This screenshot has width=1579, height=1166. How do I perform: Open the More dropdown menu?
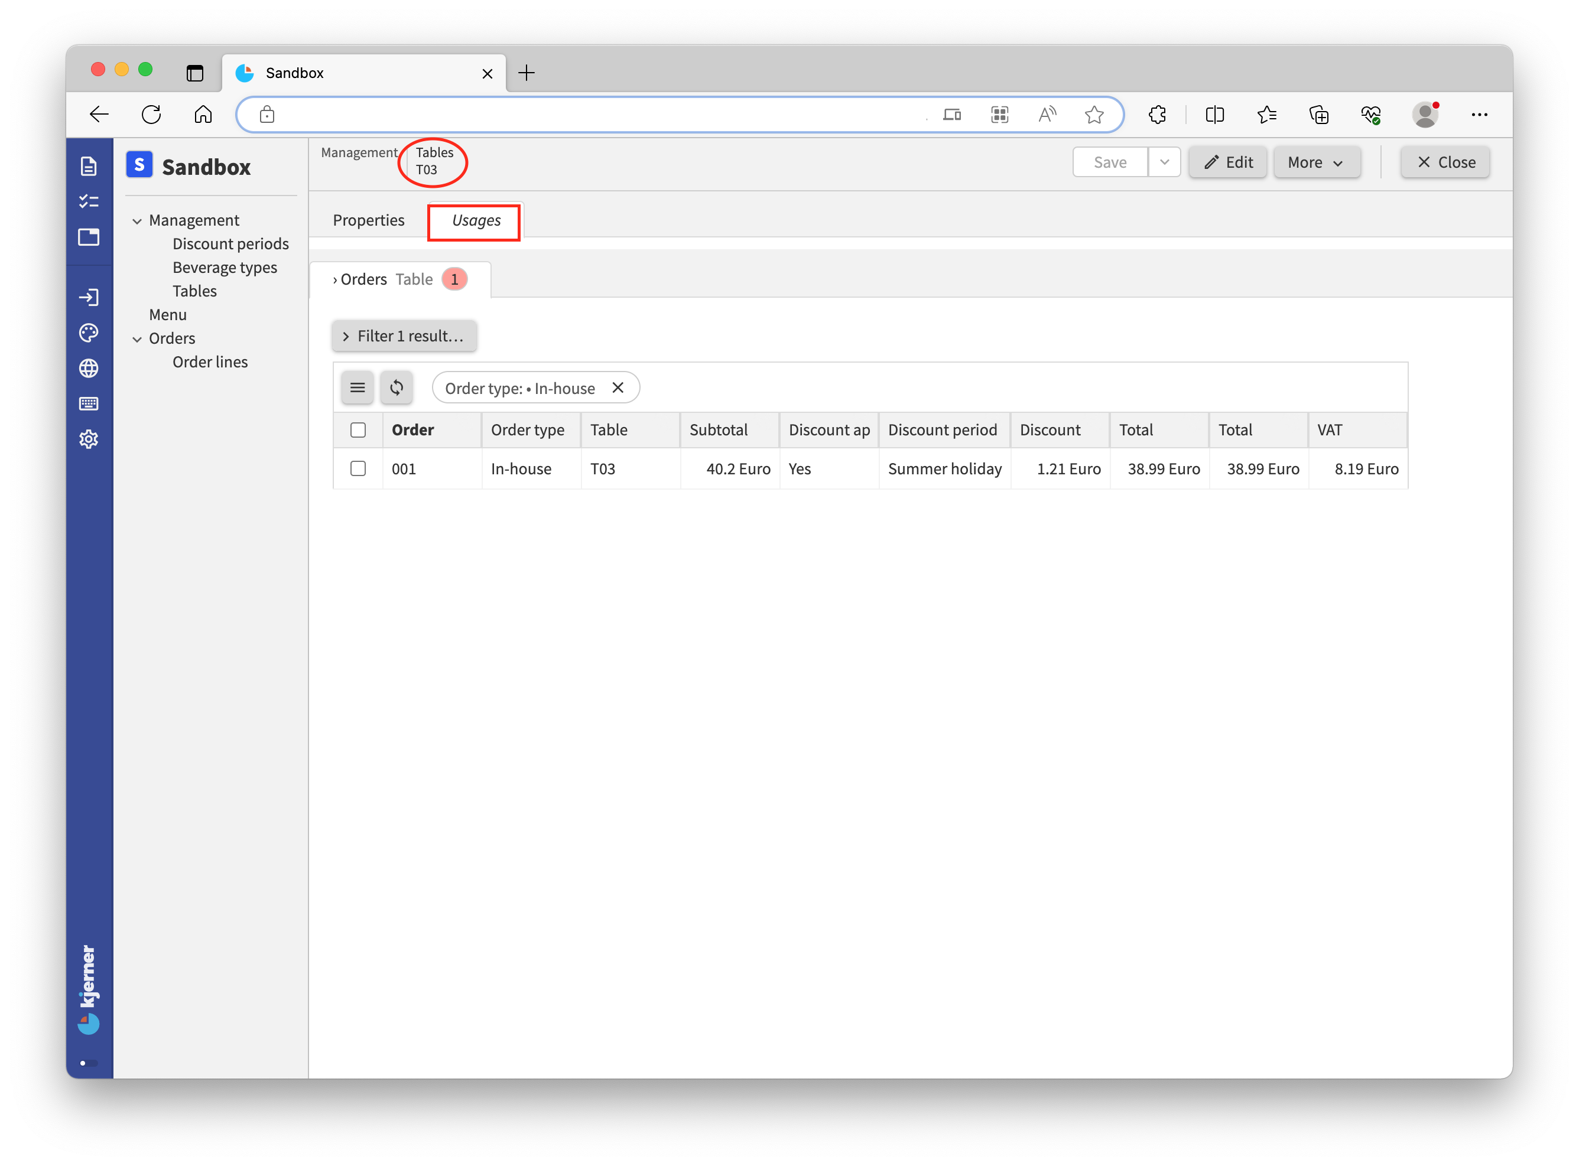[x=1315, y=162]
